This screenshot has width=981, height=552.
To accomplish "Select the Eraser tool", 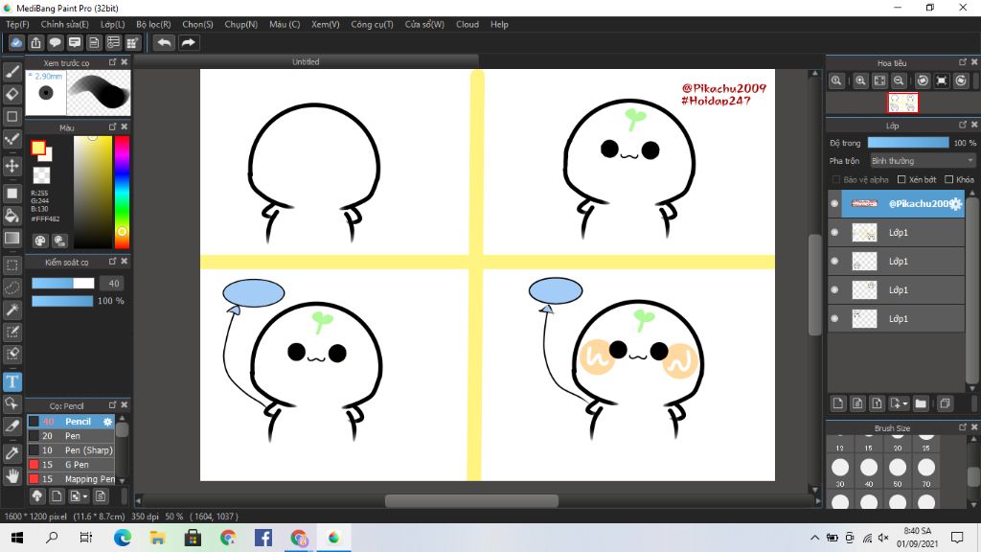I will tap(11, 95).
